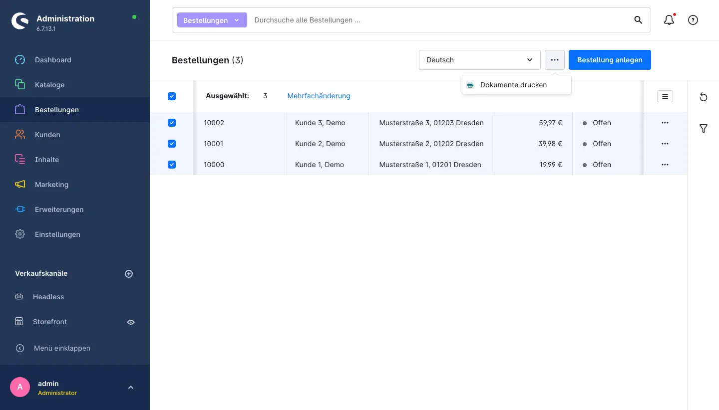The width and height of the screenshot is (719, 410).
Task: Expand the admin user menu chevron
Action: [131, 388]
